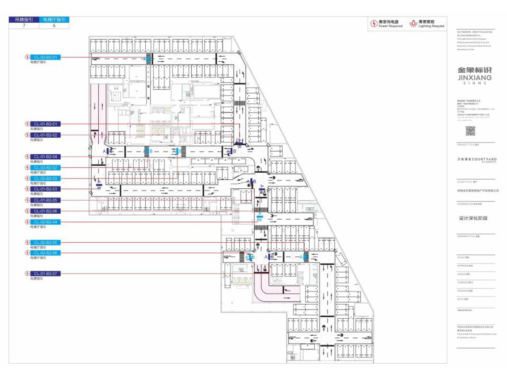The image size is (507, 380).
Task: Click power icon beside CL-01-B2-04
Action: pos(27,157)
